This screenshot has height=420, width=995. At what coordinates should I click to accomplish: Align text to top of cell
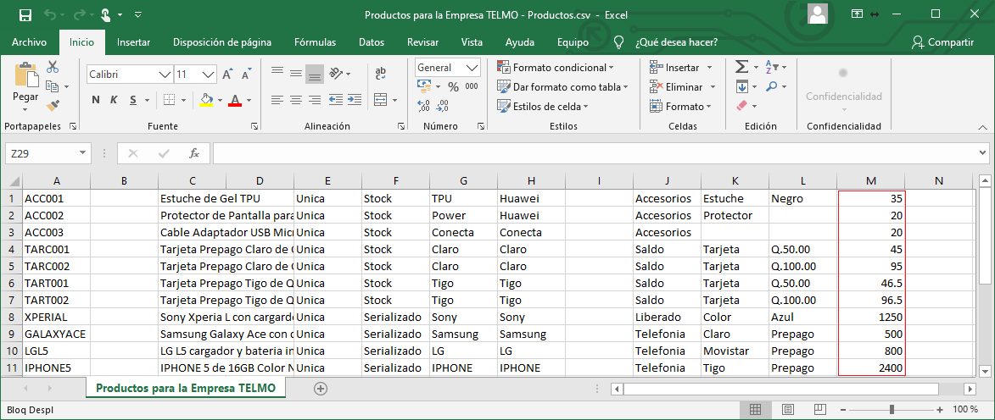point(277,71)
